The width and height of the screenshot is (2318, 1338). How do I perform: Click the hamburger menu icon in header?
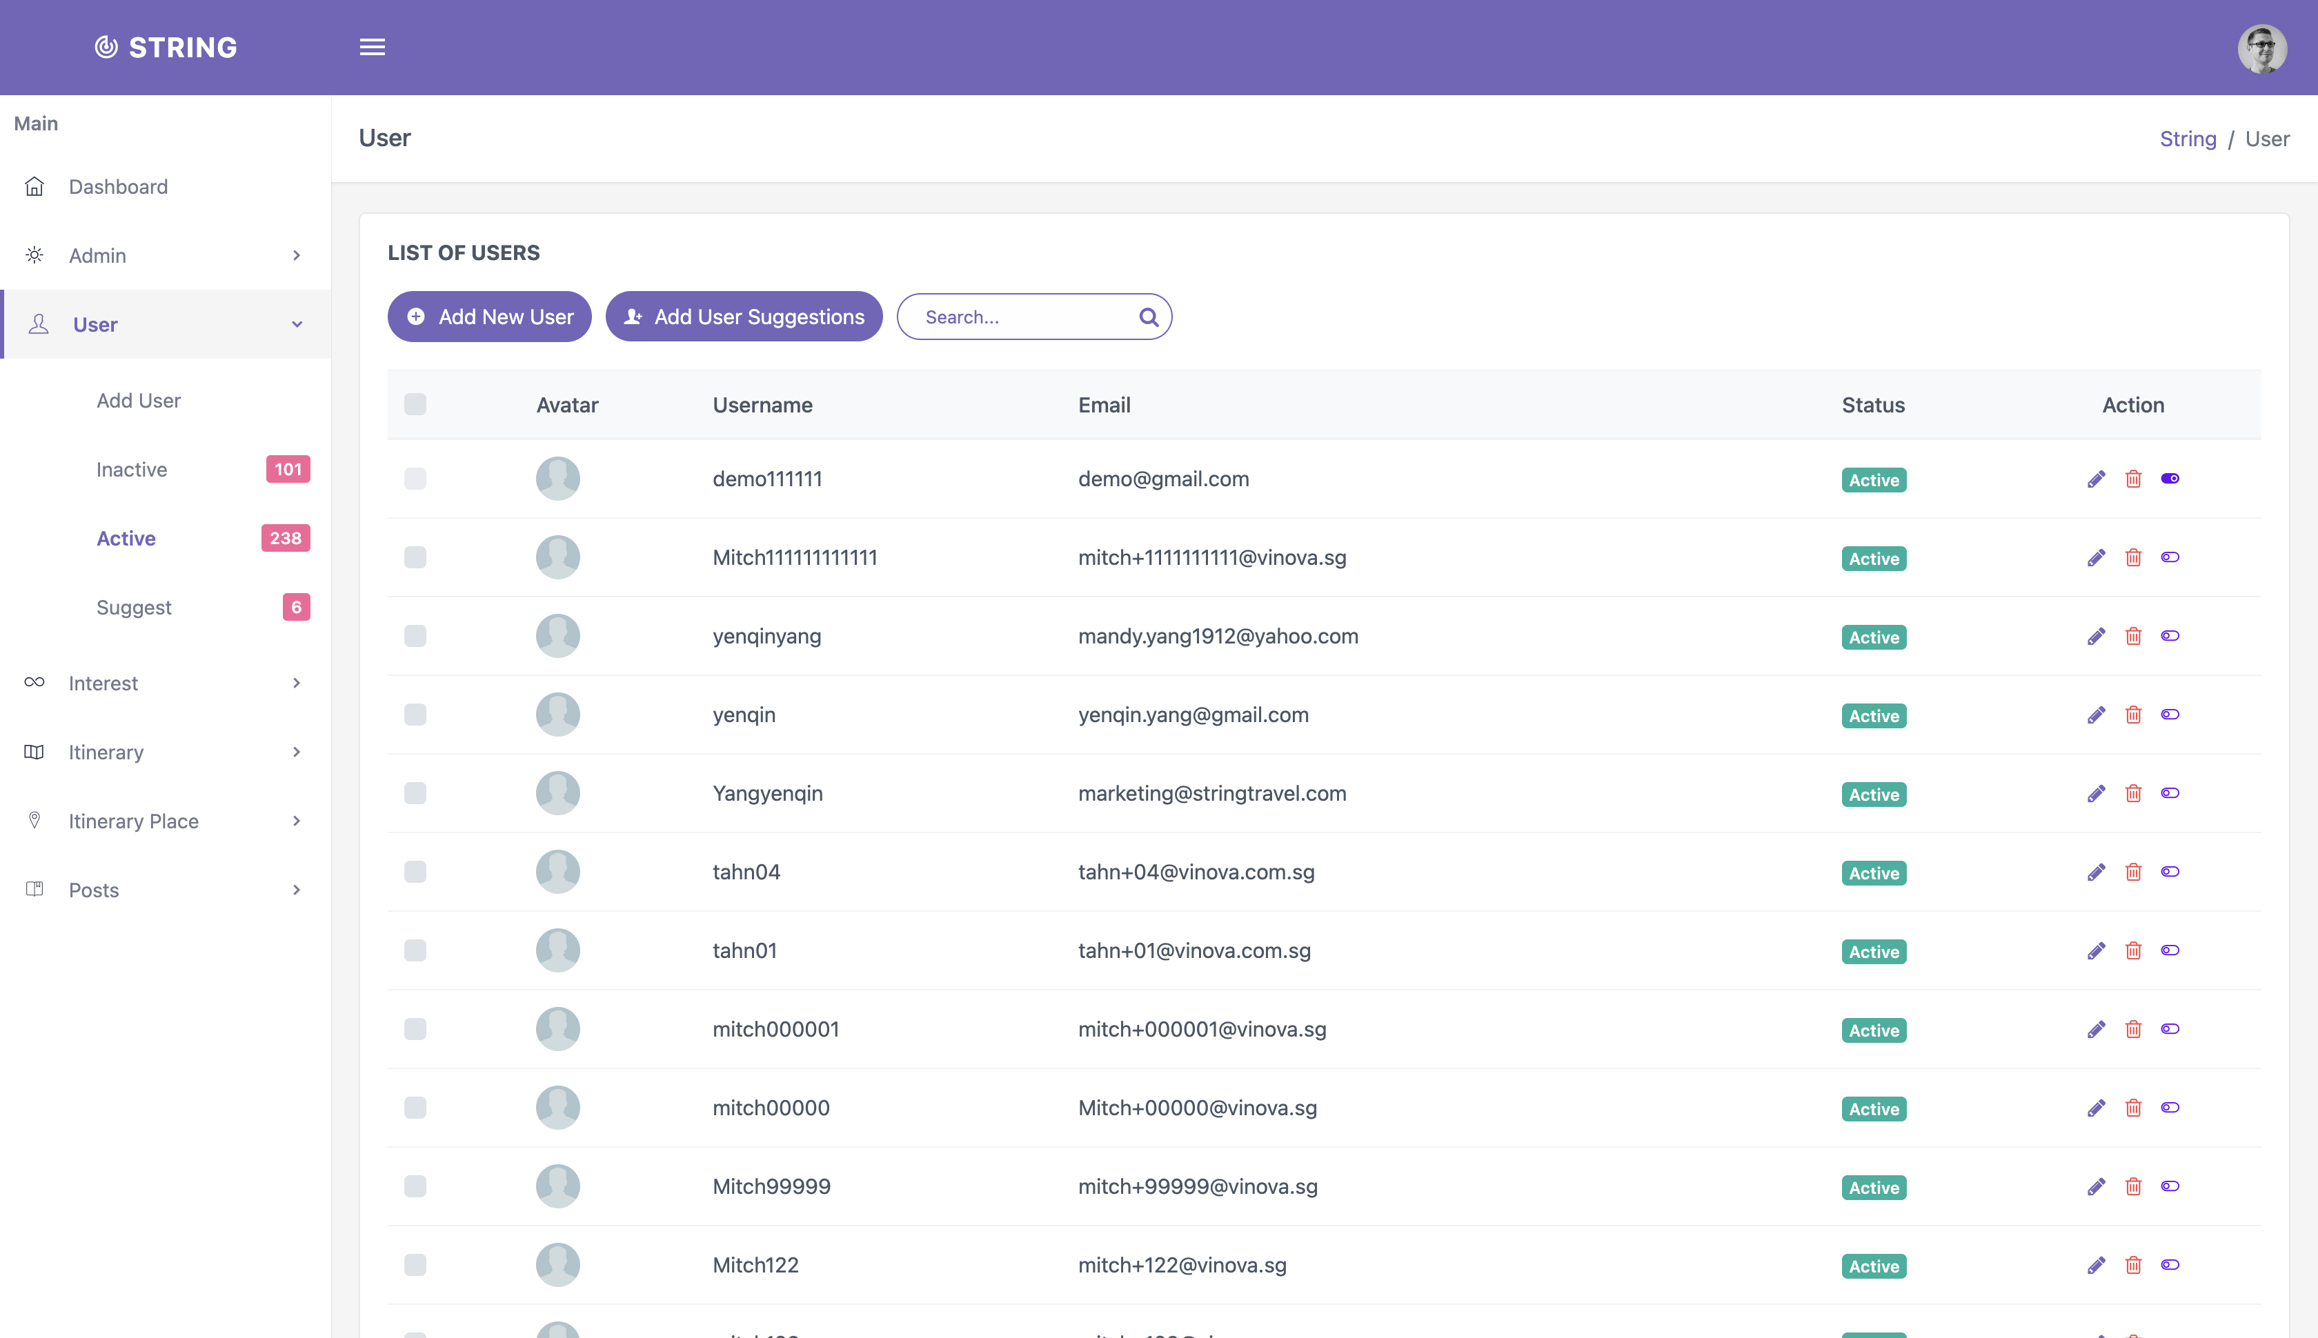(373, 47)
